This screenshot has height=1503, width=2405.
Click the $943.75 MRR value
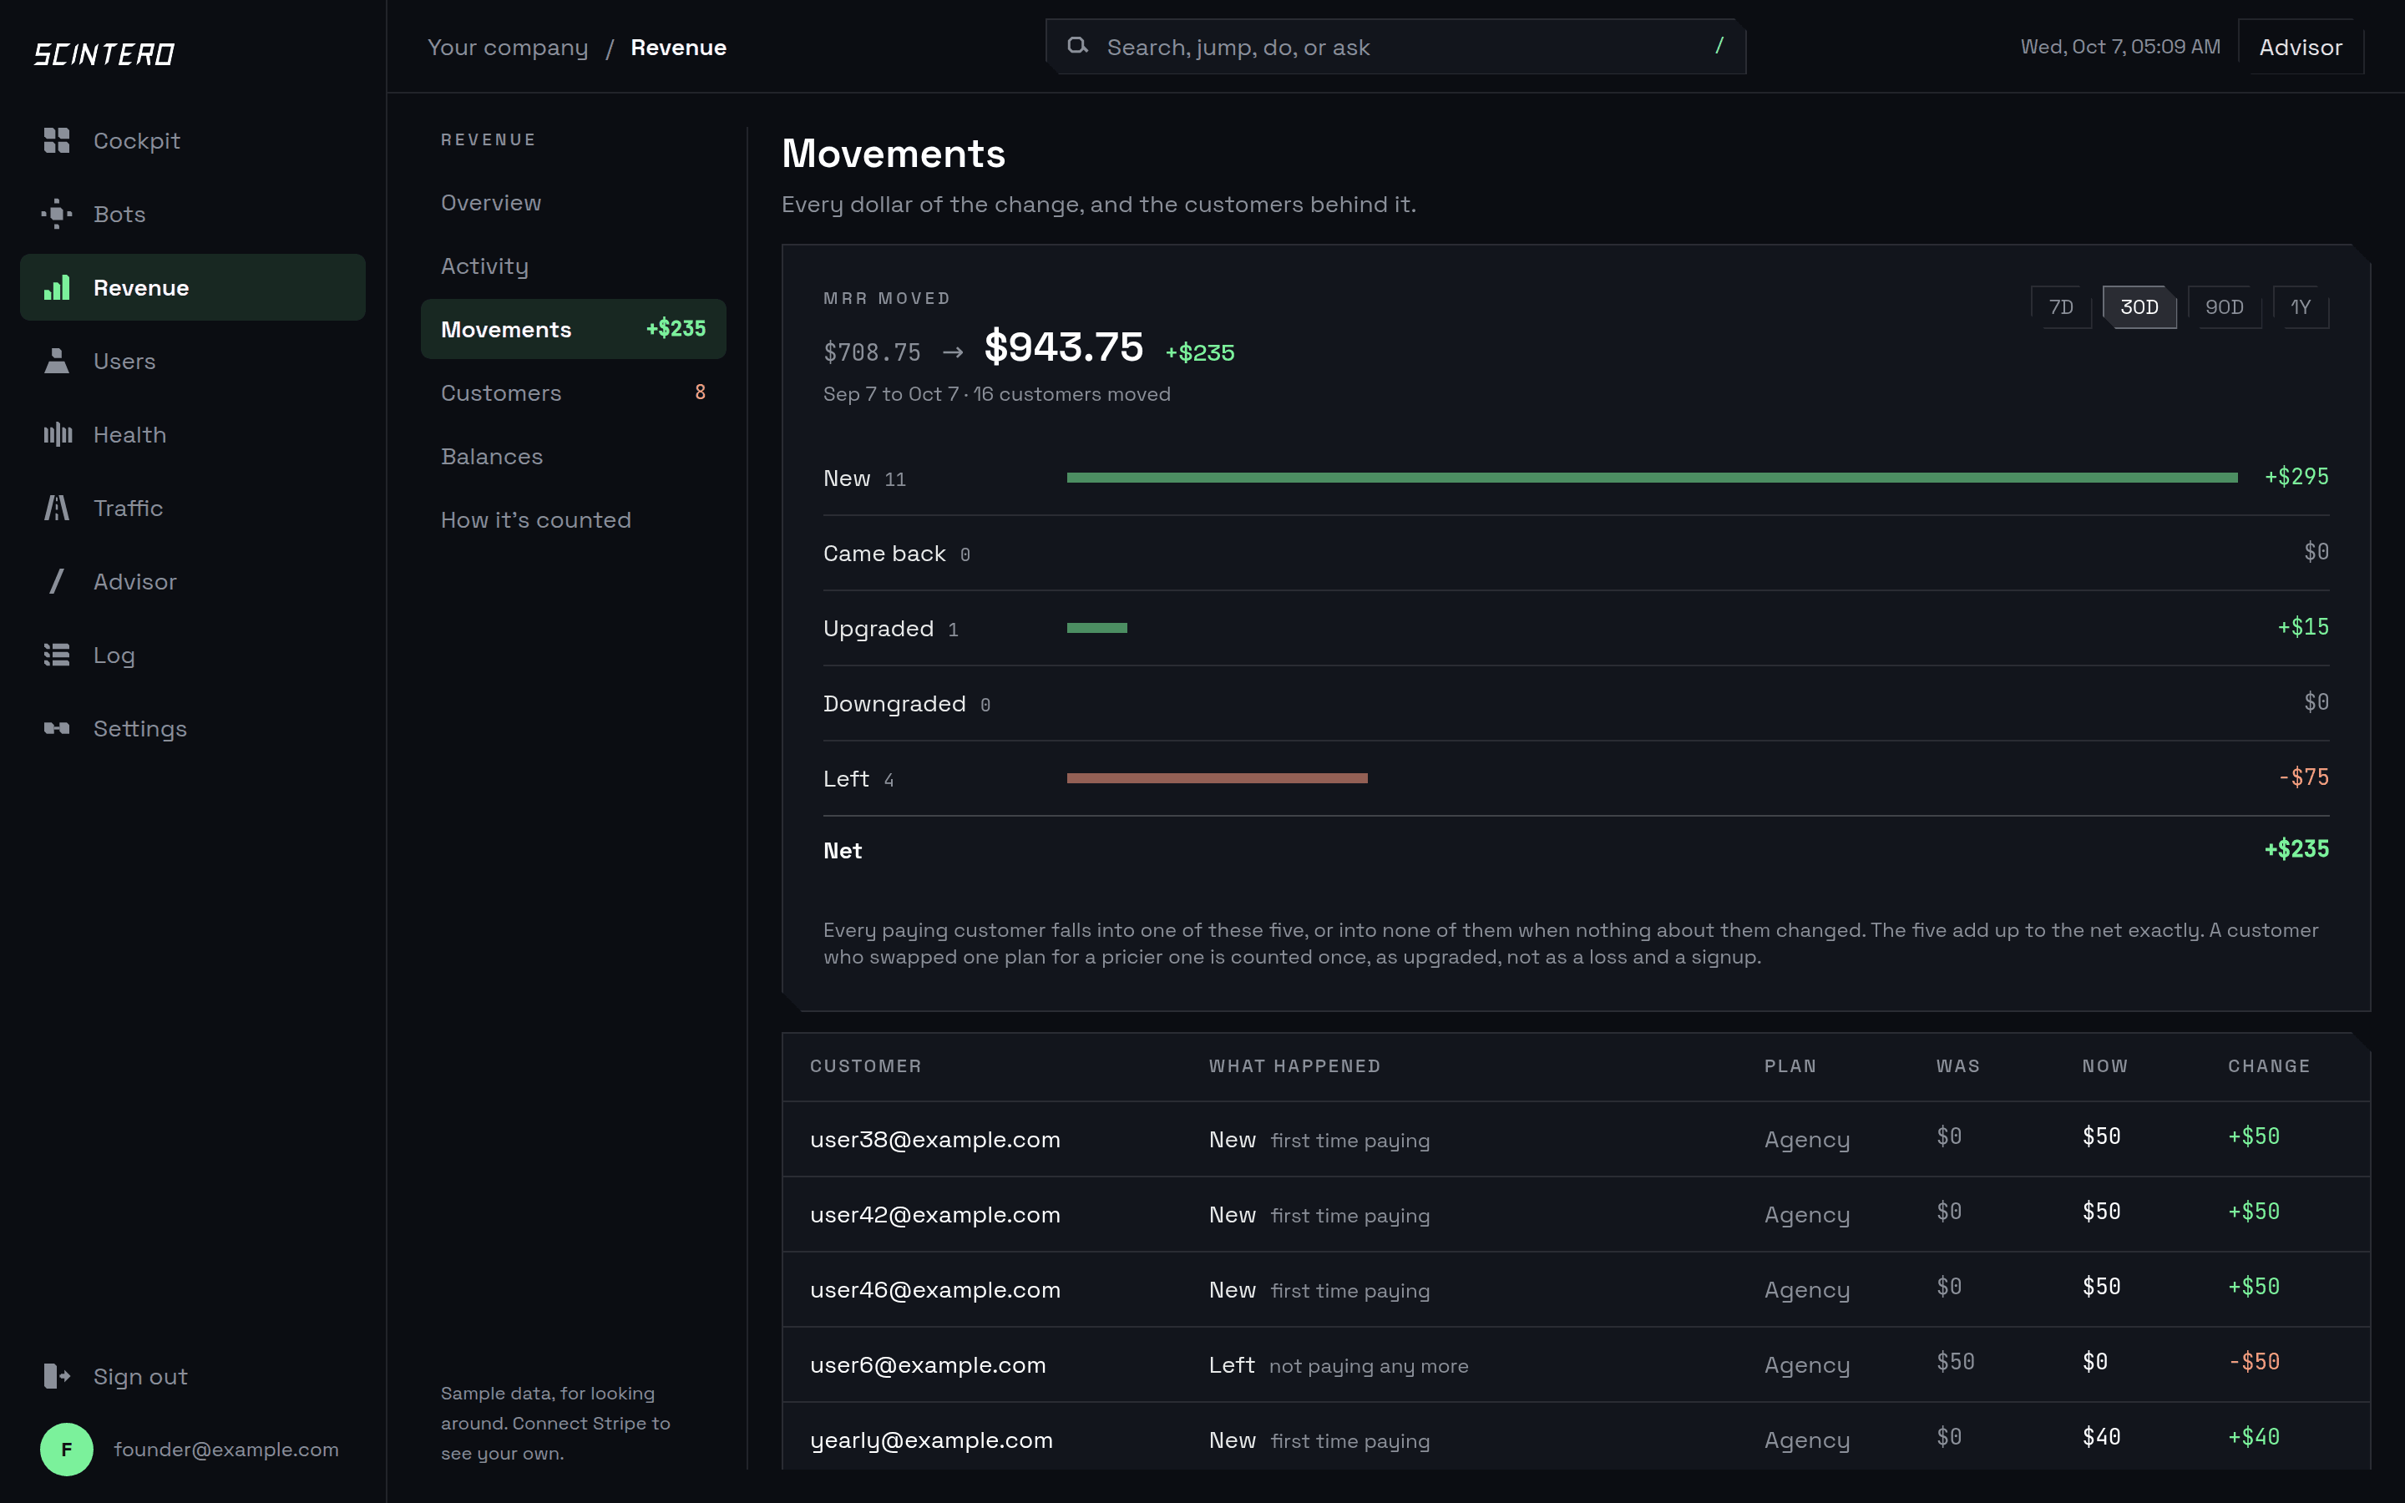click(1063, 347)
